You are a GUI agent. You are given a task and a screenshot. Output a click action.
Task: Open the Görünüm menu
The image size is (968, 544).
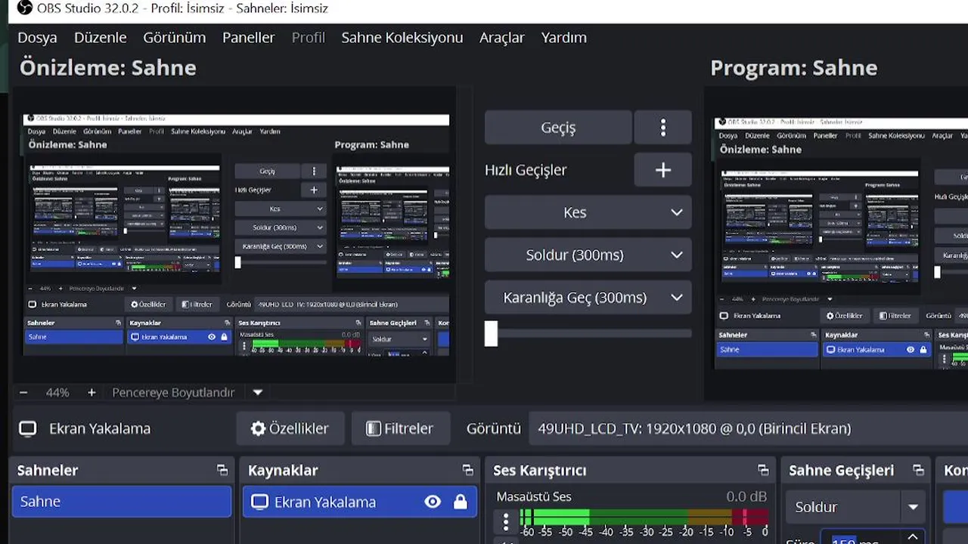(x=174, y=37)
